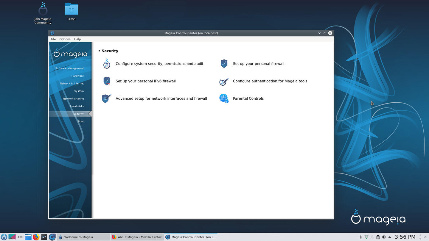
Task: Click the advanced network interfaces firewall icon
Action: click(x=107, y=98)
